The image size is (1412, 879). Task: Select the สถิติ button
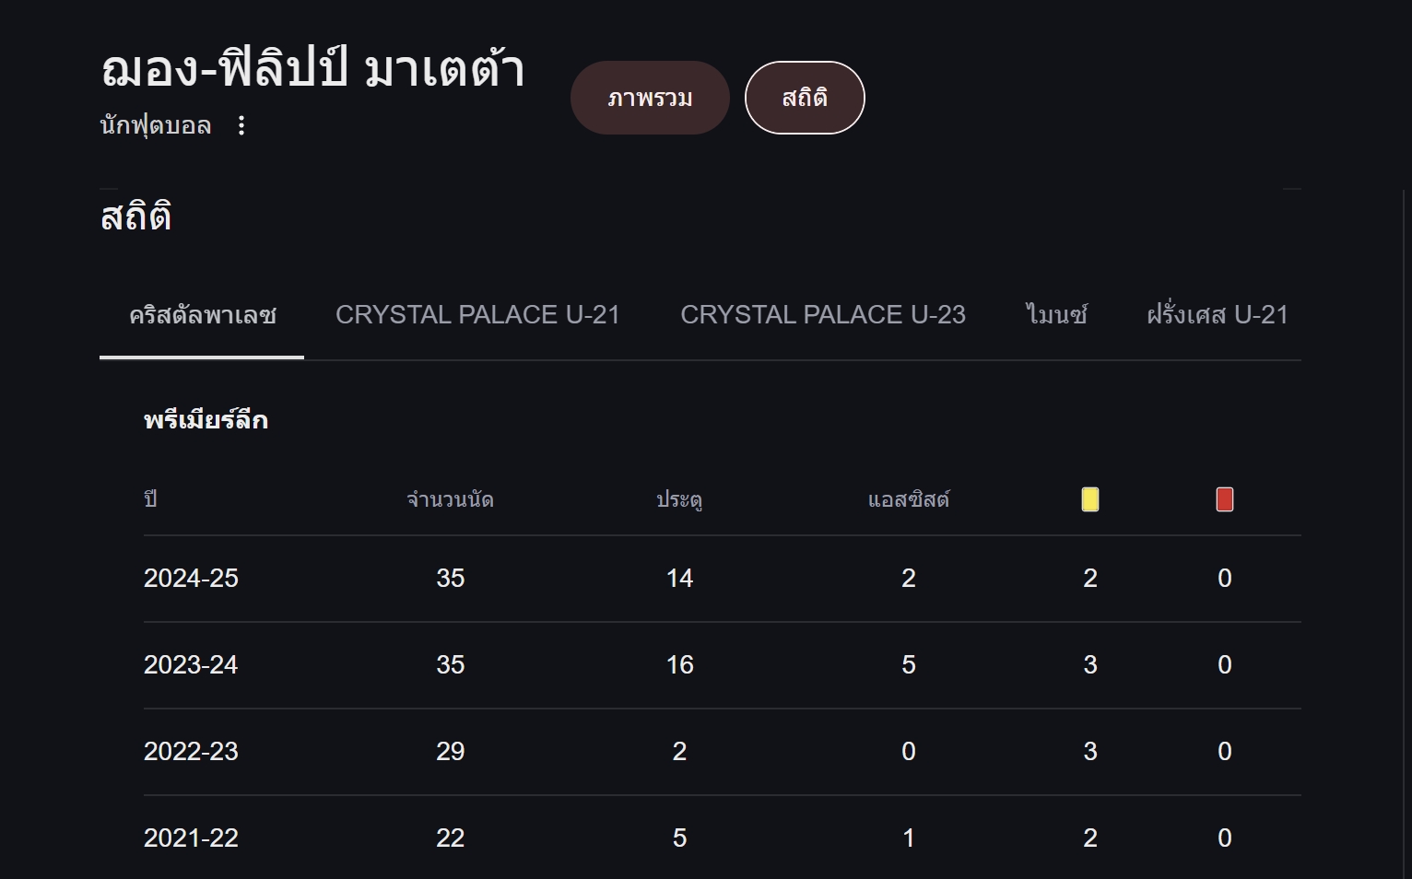[x=805, y=98]
